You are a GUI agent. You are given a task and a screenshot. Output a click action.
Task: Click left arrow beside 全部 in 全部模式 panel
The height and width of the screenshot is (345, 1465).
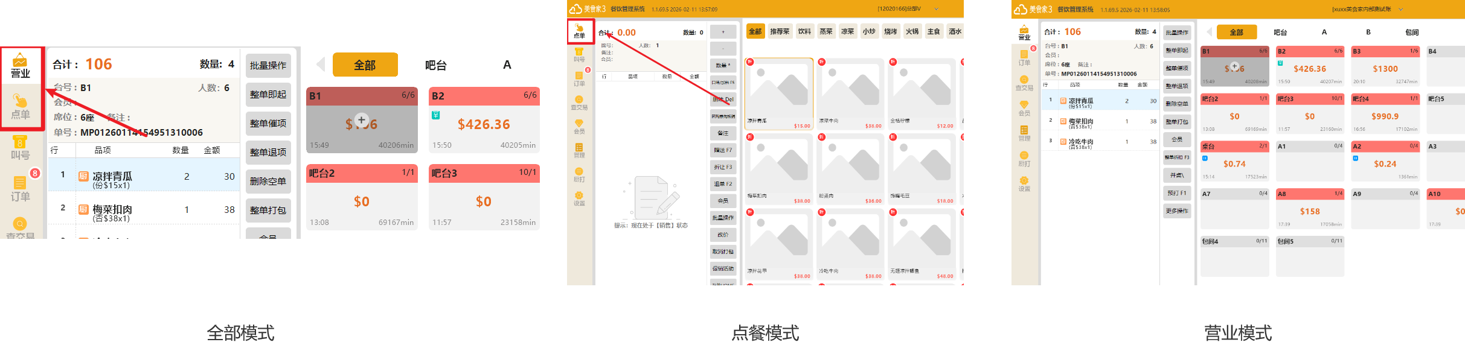(321, 65)
